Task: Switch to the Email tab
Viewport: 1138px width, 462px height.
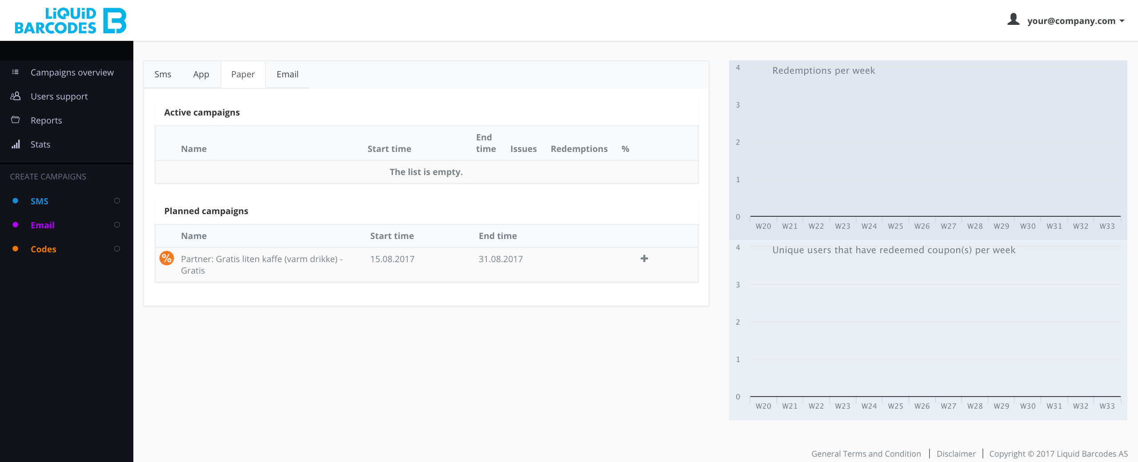Action: coord(287,74)
